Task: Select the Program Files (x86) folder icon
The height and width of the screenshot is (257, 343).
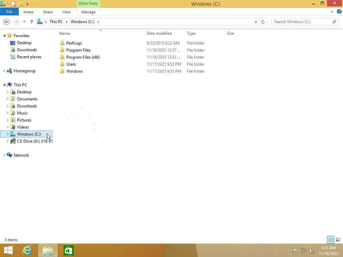Action: 62,57
